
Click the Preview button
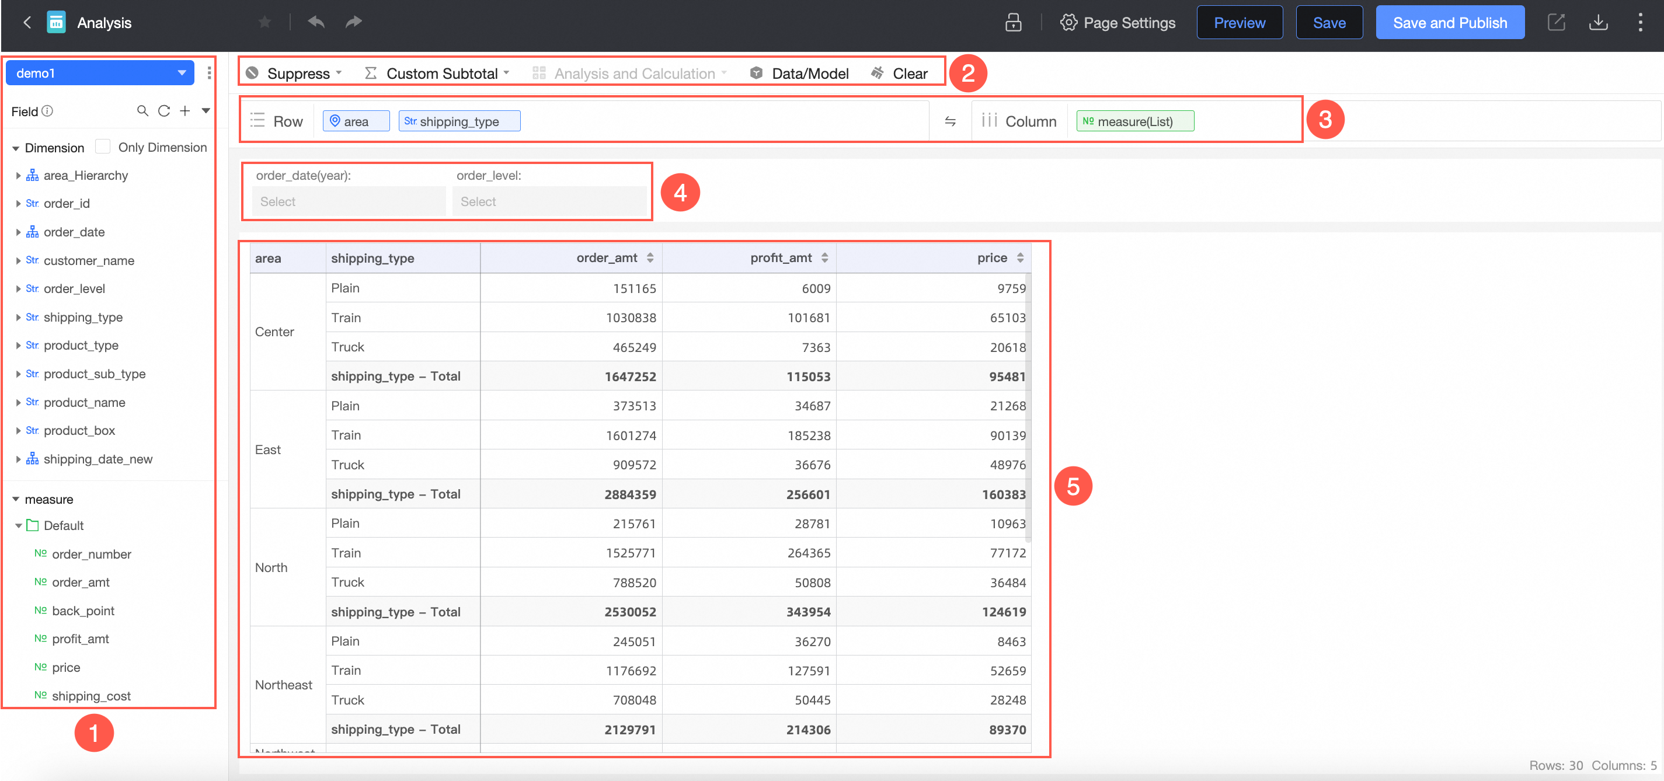click(1239, 23)
